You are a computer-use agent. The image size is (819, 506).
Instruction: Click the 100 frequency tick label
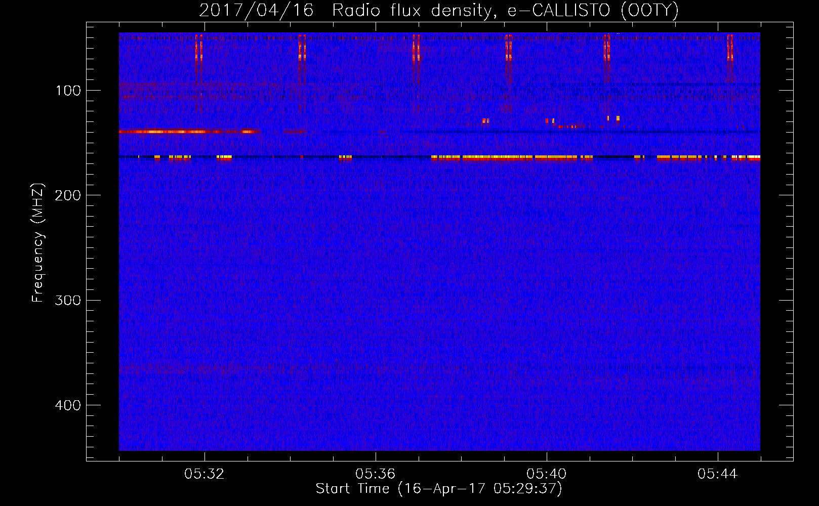coord(68,91)
